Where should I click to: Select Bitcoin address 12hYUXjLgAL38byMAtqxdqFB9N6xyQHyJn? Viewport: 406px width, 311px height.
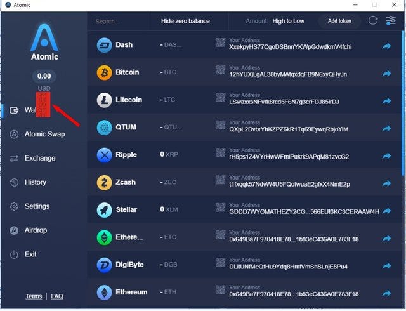pos(288,74)
